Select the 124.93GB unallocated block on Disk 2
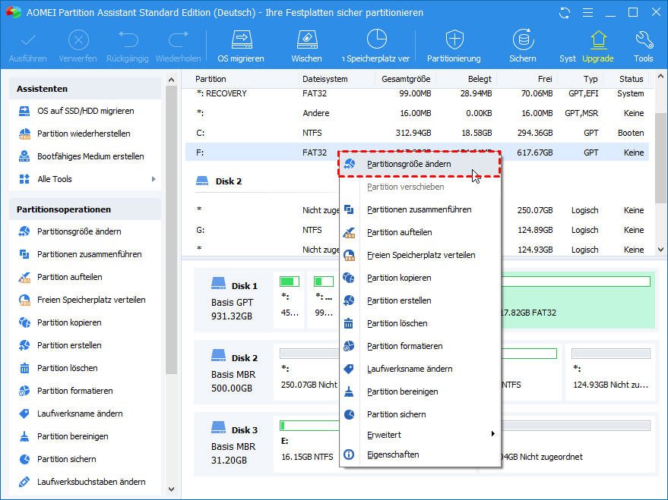The image size is (668, 500). [610, 373]
